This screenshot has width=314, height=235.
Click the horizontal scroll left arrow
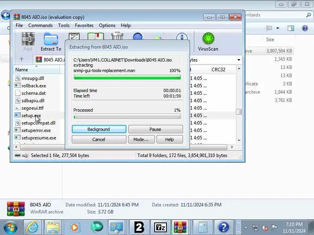[x=16, y=147]
